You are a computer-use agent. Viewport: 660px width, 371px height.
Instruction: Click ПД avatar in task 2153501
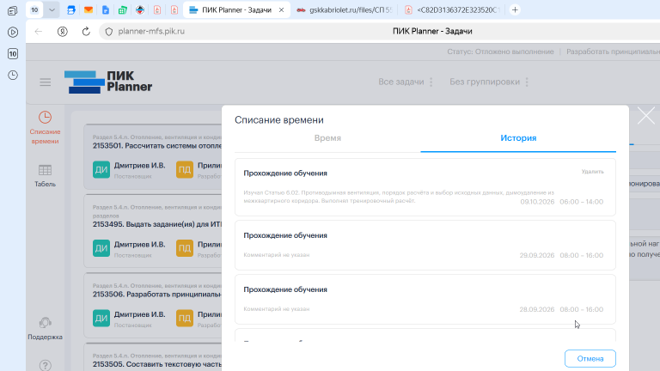pyautogui.click(x=185, y=170)
